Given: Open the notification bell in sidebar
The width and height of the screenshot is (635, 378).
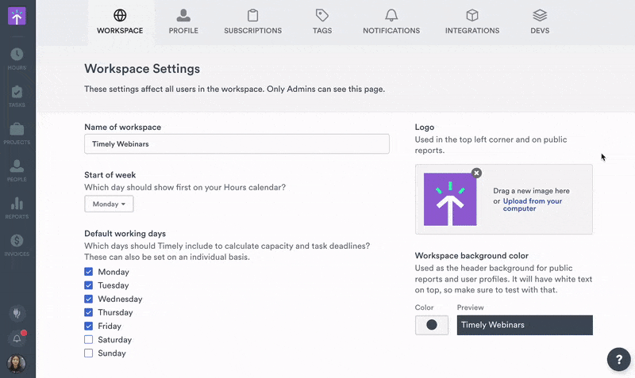Looking at the screenshot, I should [17, 338].
